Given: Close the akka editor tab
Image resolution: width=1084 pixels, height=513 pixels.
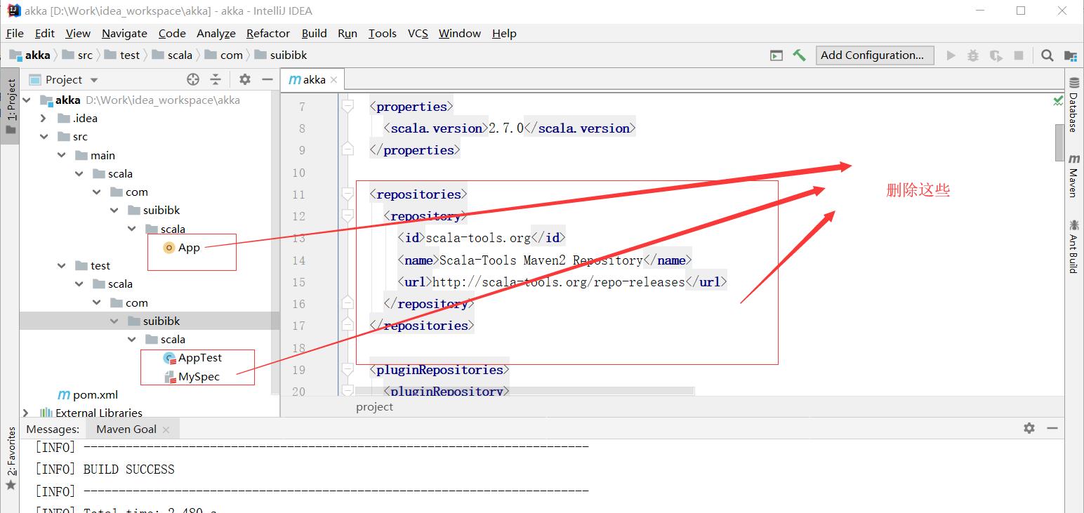Looking at the screenshot, I should pos(334,80).
